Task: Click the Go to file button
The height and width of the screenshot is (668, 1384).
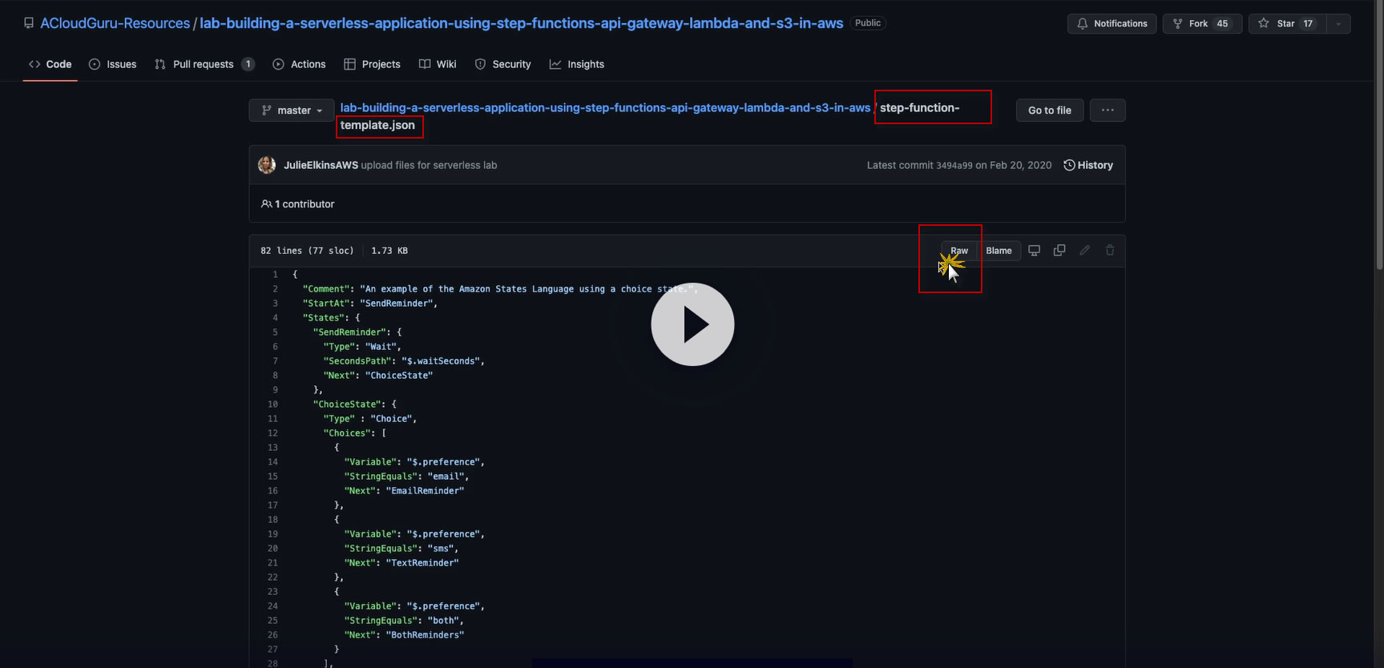Action: pyautogui.click(x=1050, y=111)
